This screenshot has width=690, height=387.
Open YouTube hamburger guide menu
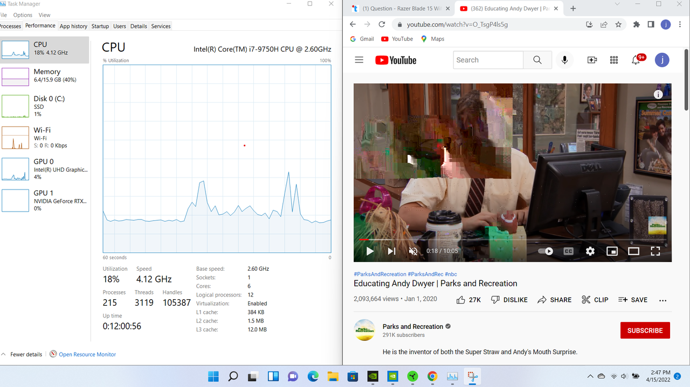(359, 60)
